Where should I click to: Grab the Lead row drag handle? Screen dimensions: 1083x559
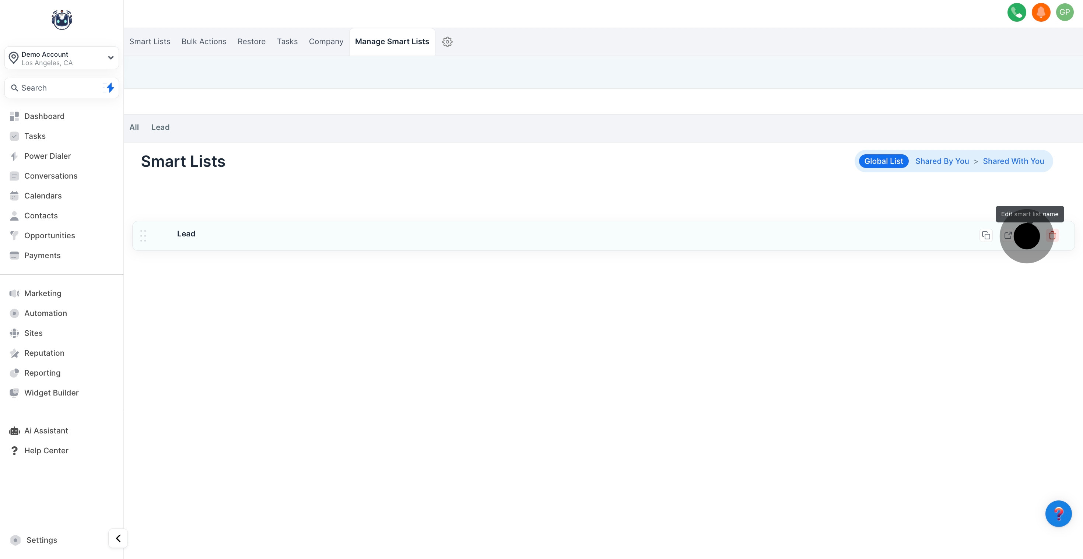143,236
